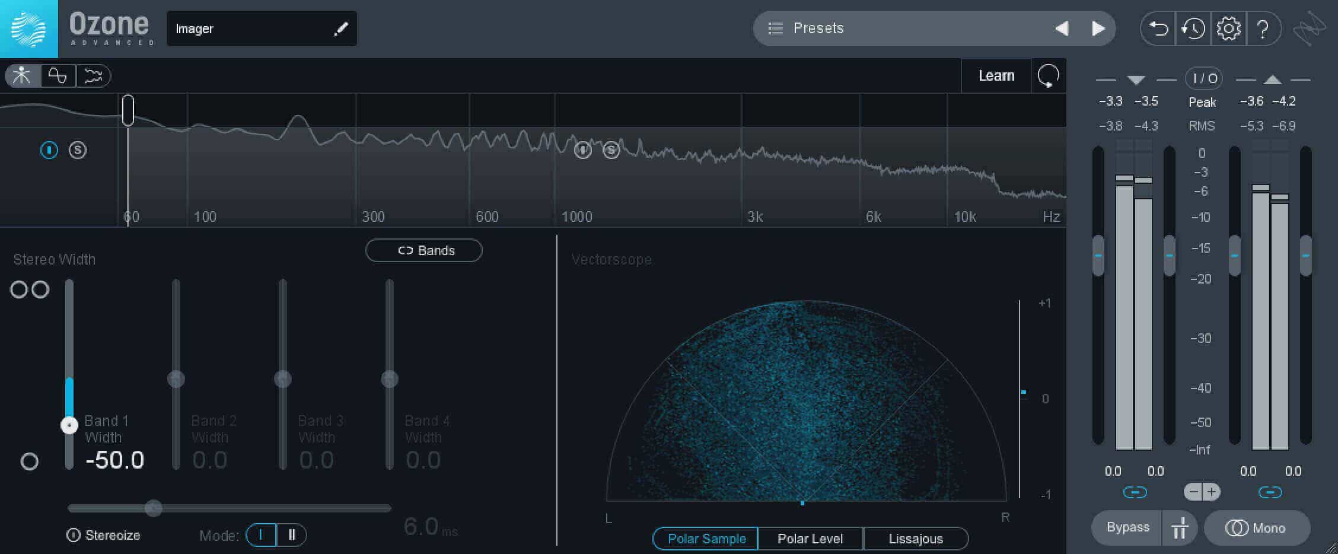
Task: Open settings gear icon
Action: point(1228,28)
